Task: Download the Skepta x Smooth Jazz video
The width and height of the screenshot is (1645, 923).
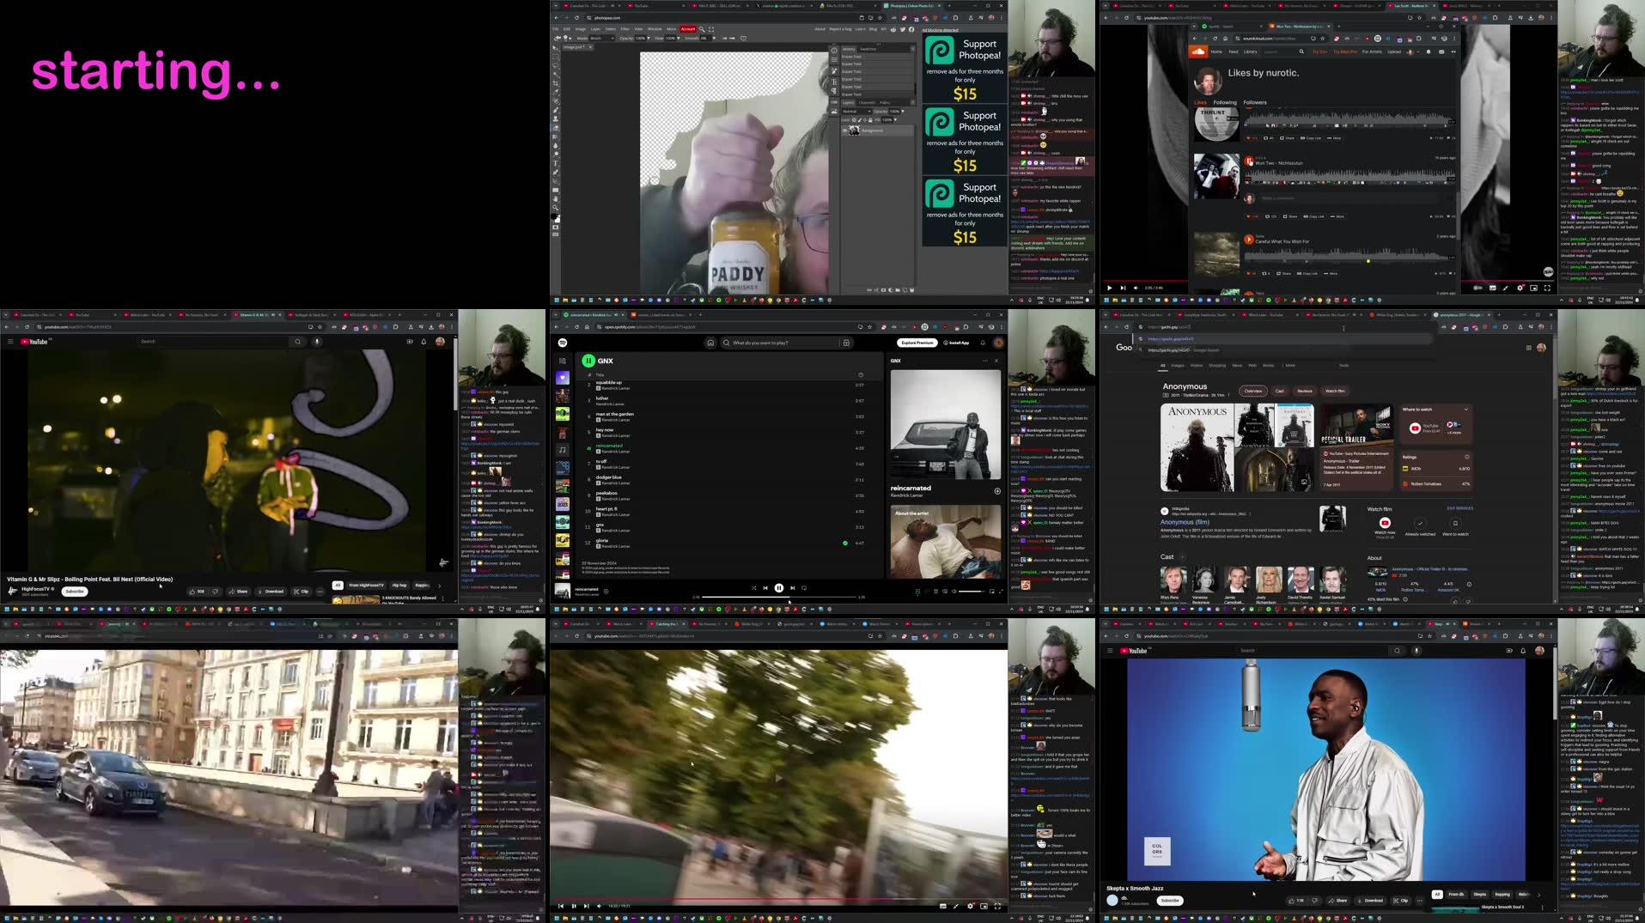Action: [1370, 900]
